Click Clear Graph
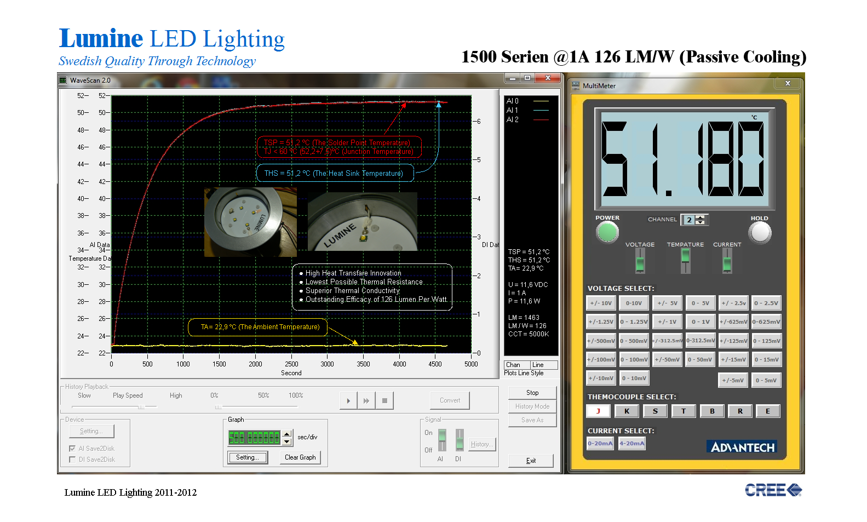The height and width of the screenshot is (522, 867). click(x=300, y=457)
